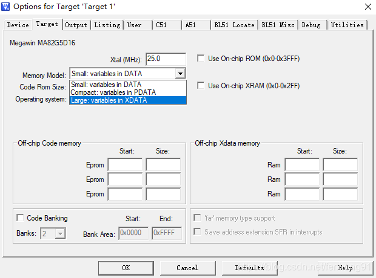Viewport: 376px width, 278px height.
Task: Click the Xtal (MHz) frequency field
Action: point(166,59)
